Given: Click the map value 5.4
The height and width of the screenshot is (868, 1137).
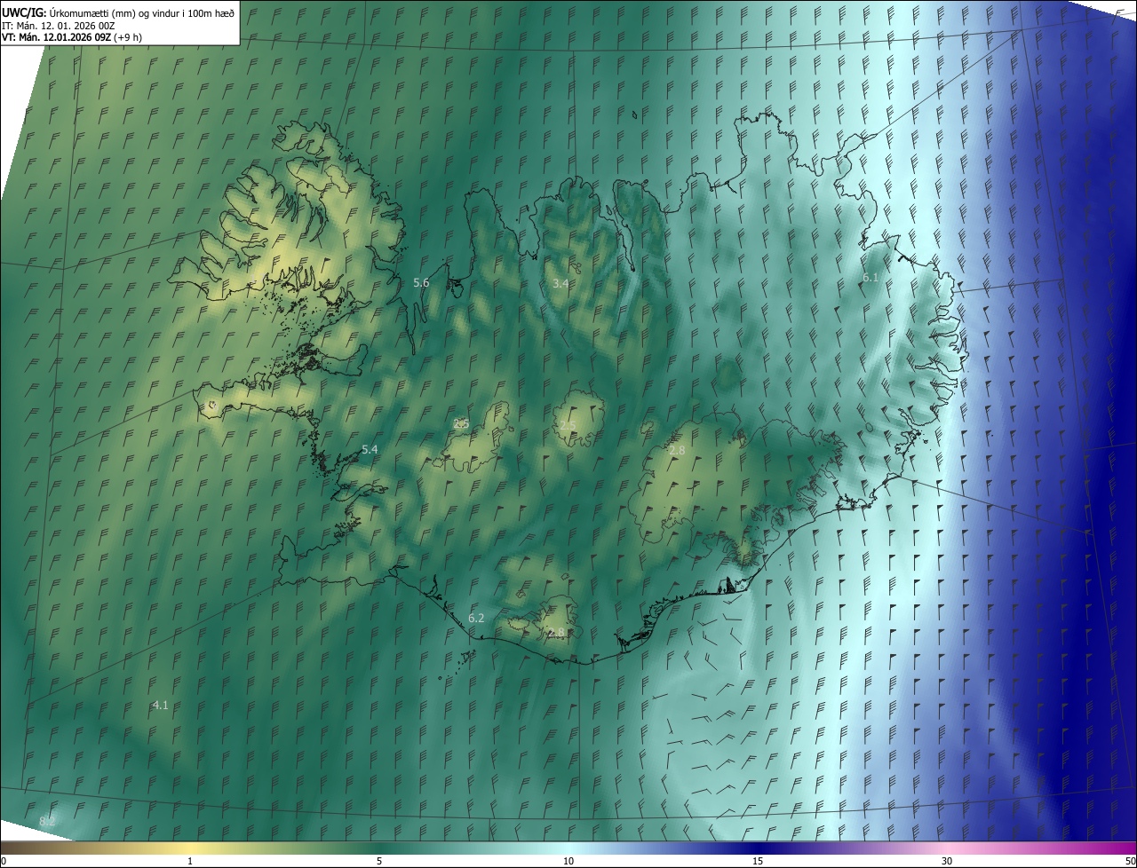Looking at the screenshot, I should [x=370, y=450].
